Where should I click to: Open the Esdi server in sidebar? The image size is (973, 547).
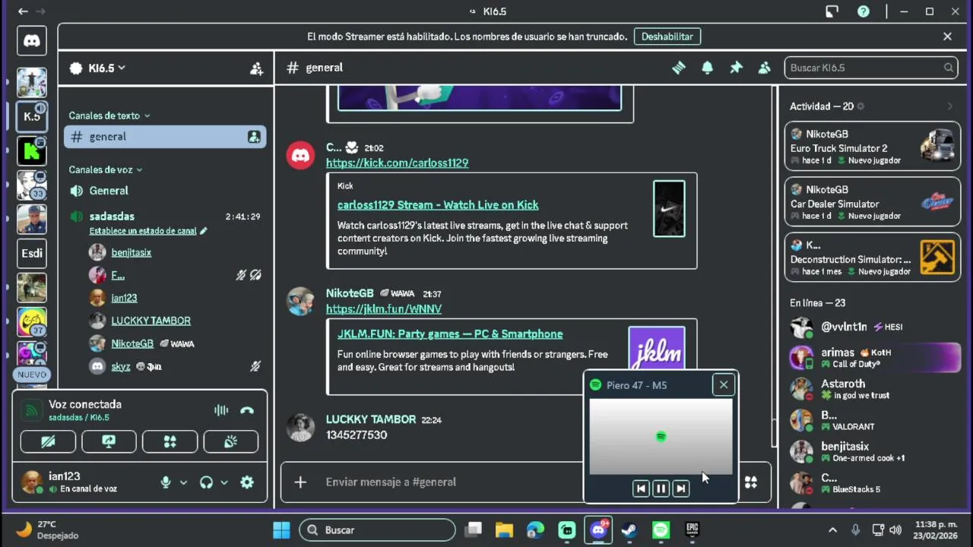[x=32, y=253]
